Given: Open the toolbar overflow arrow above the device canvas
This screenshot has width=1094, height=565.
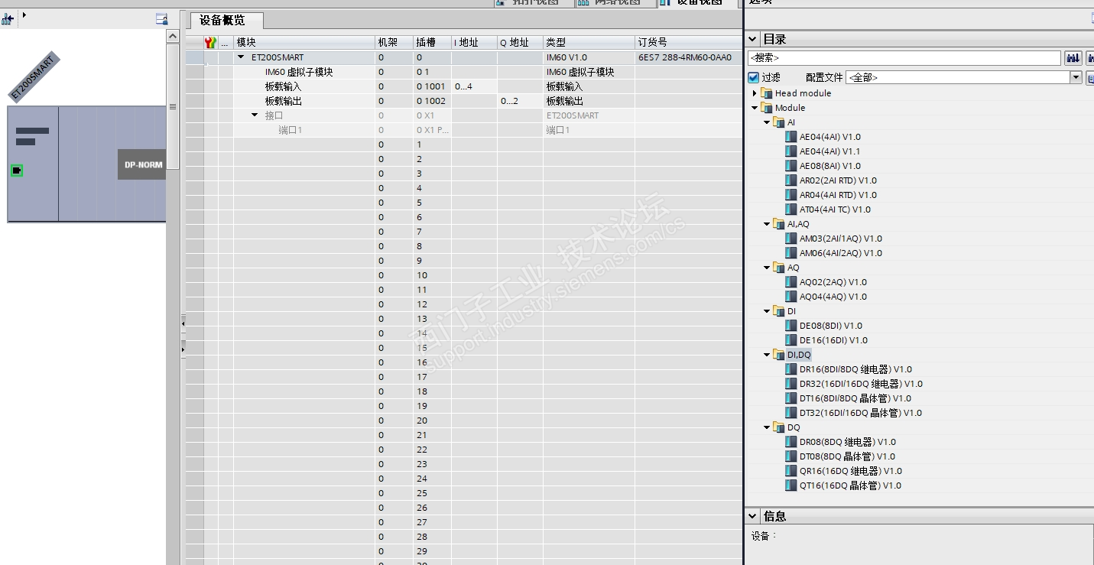Looking at the screenshot, I should (x=24, y=15).
